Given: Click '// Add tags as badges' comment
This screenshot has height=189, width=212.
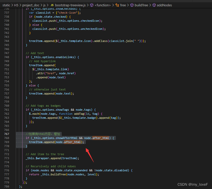Looking at the screenshot, I should (x=43, y=106).
